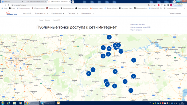
Task: Bookmark this page with the star icon
Action: tap(155, 5)
